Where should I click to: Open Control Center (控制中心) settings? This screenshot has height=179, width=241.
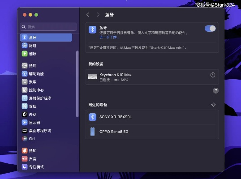(x=46, y=90)
